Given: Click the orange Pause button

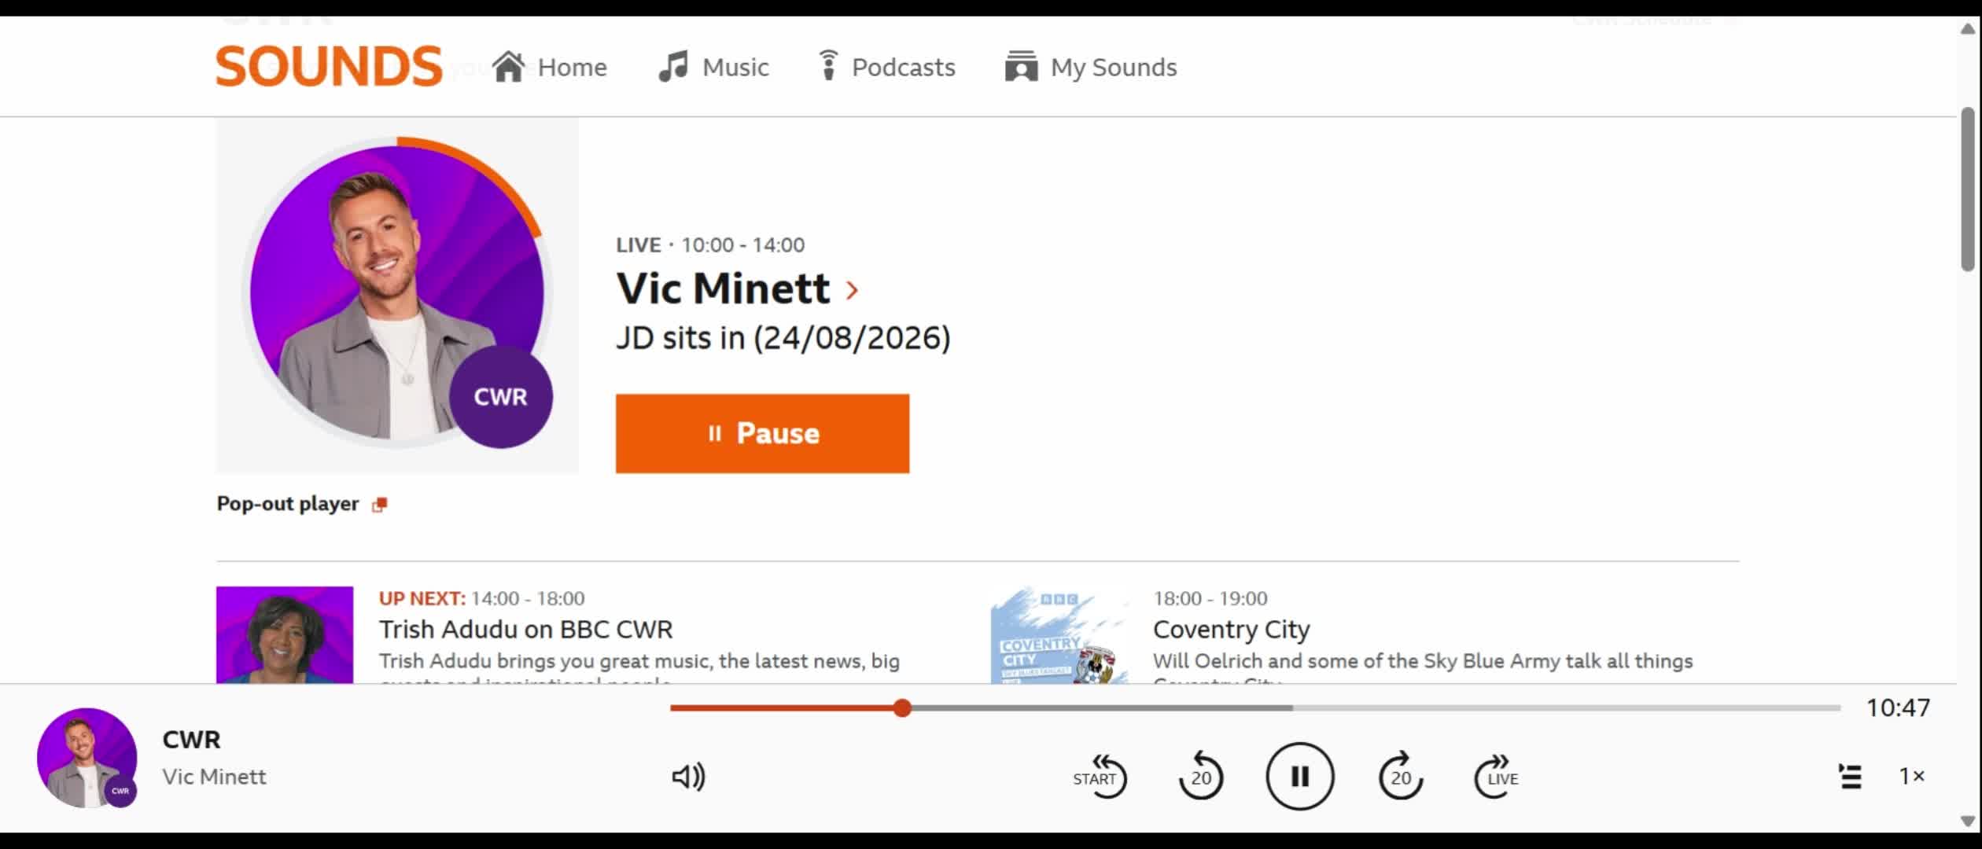Looking at the screenshot, I should tap(762, 433).
